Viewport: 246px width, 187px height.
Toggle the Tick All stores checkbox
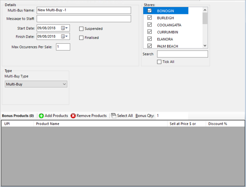point(159,62)
